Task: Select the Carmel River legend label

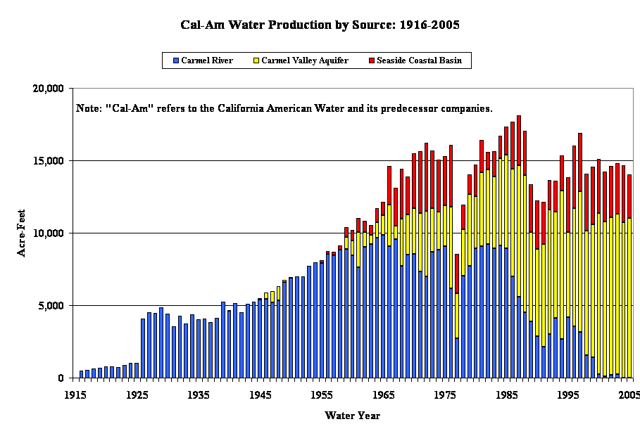Action: (x=207, y=60)
